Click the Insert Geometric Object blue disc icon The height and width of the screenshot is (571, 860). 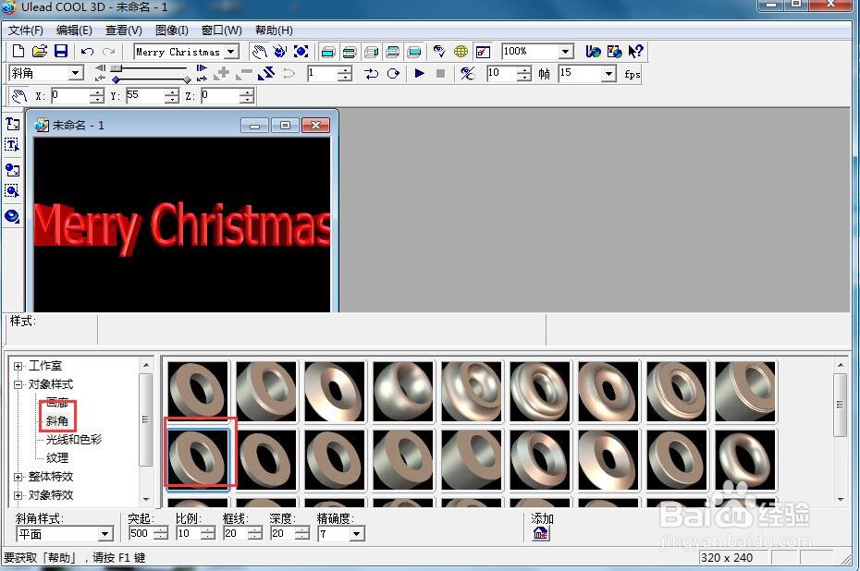pyautogui.click(x=12, y=216)
